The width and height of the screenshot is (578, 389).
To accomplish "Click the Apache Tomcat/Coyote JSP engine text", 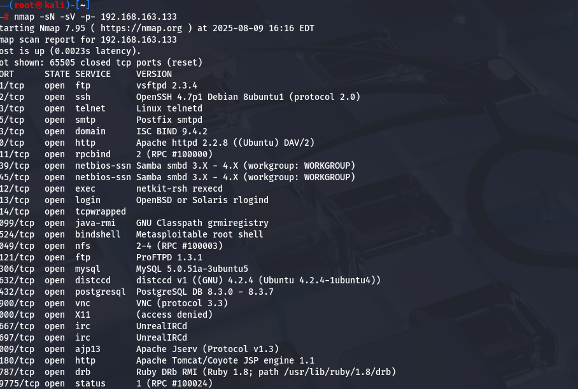I will point(225,360).
